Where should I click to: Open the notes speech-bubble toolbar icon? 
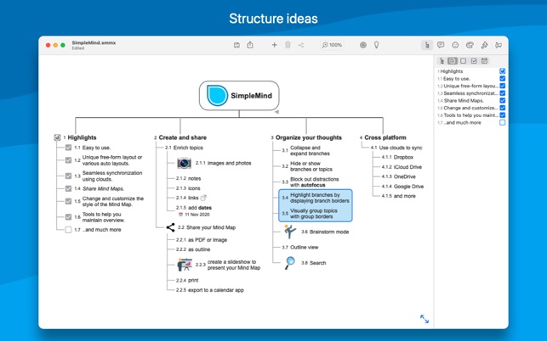pyautogui.click(x=441, y=45)
